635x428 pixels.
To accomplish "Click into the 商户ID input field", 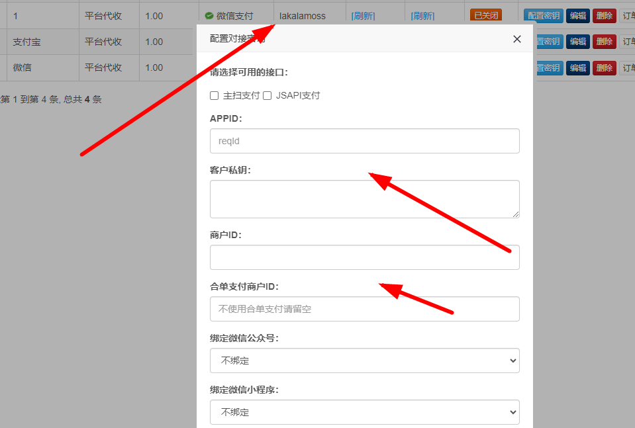I will (x=364, y=257).
